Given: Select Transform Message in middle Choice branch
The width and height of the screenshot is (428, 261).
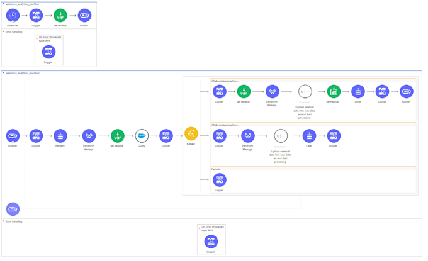Looking at the screenshot, I should pyautogui.click(x=248, y=136).
